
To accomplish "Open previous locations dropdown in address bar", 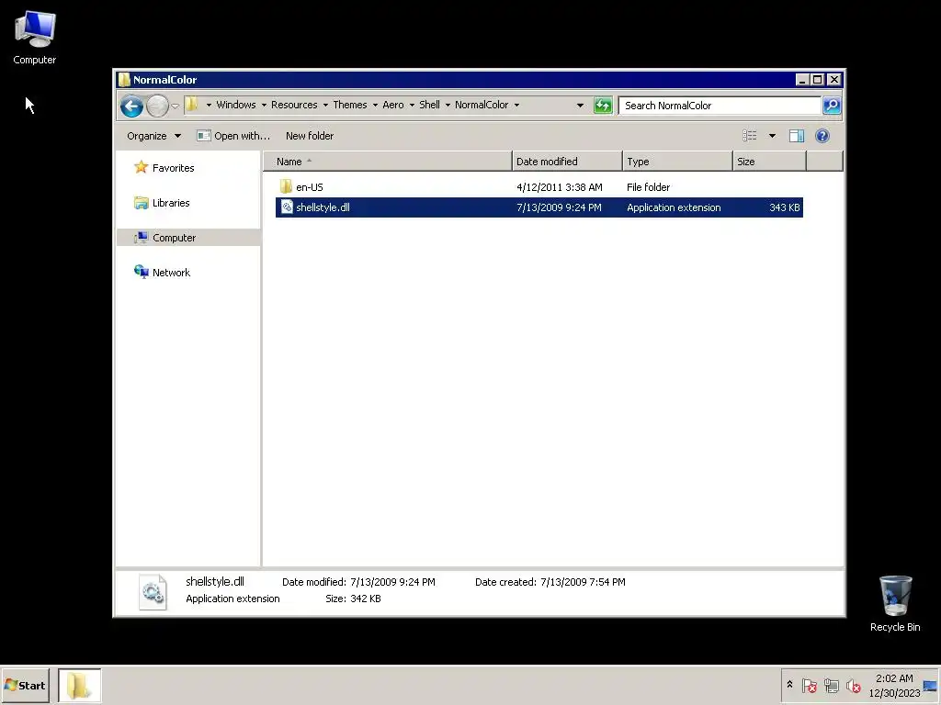I will click(580, 106).
